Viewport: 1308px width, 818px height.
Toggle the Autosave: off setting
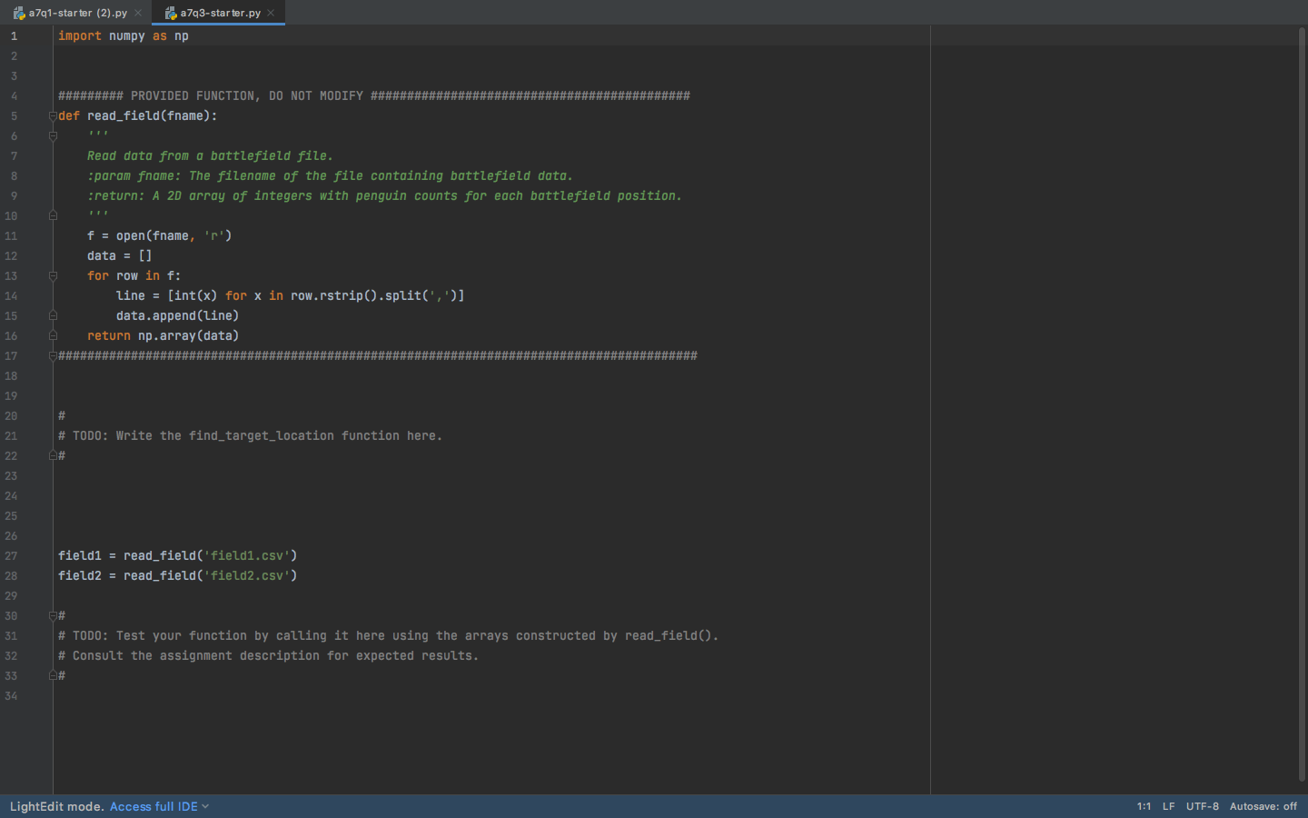coord(1263,806)
